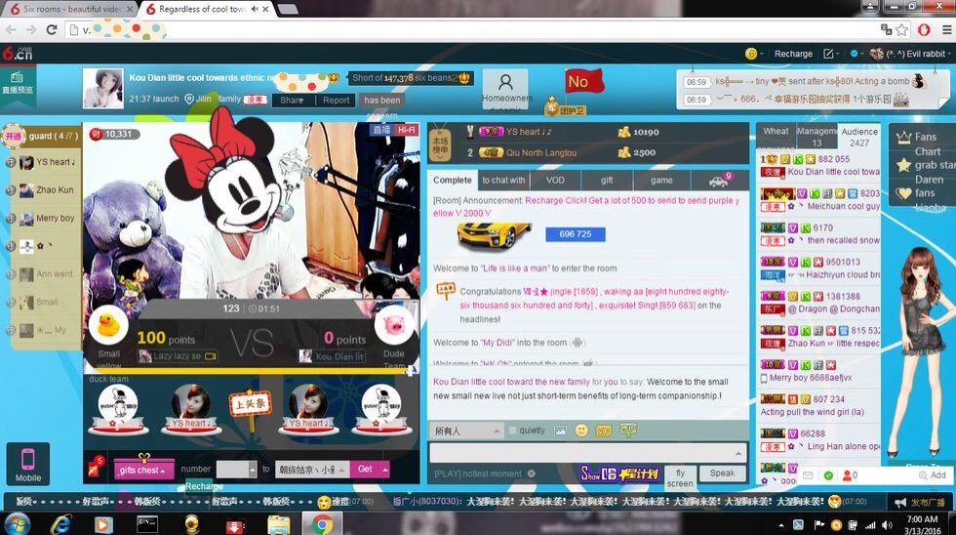
Task: Toggle the quietly checkbox
Action: pyautogui.click(x=512, y=431)
